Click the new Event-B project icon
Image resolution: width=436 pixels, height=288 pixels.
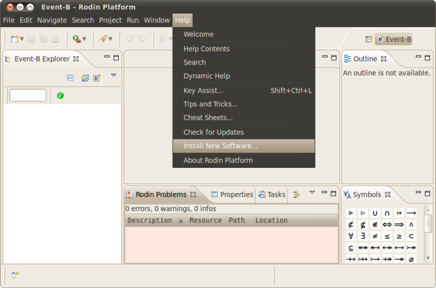tap(85, 78)
